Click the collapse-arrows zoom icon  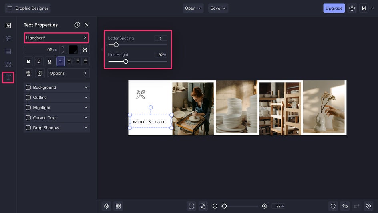tap(203, 206)
